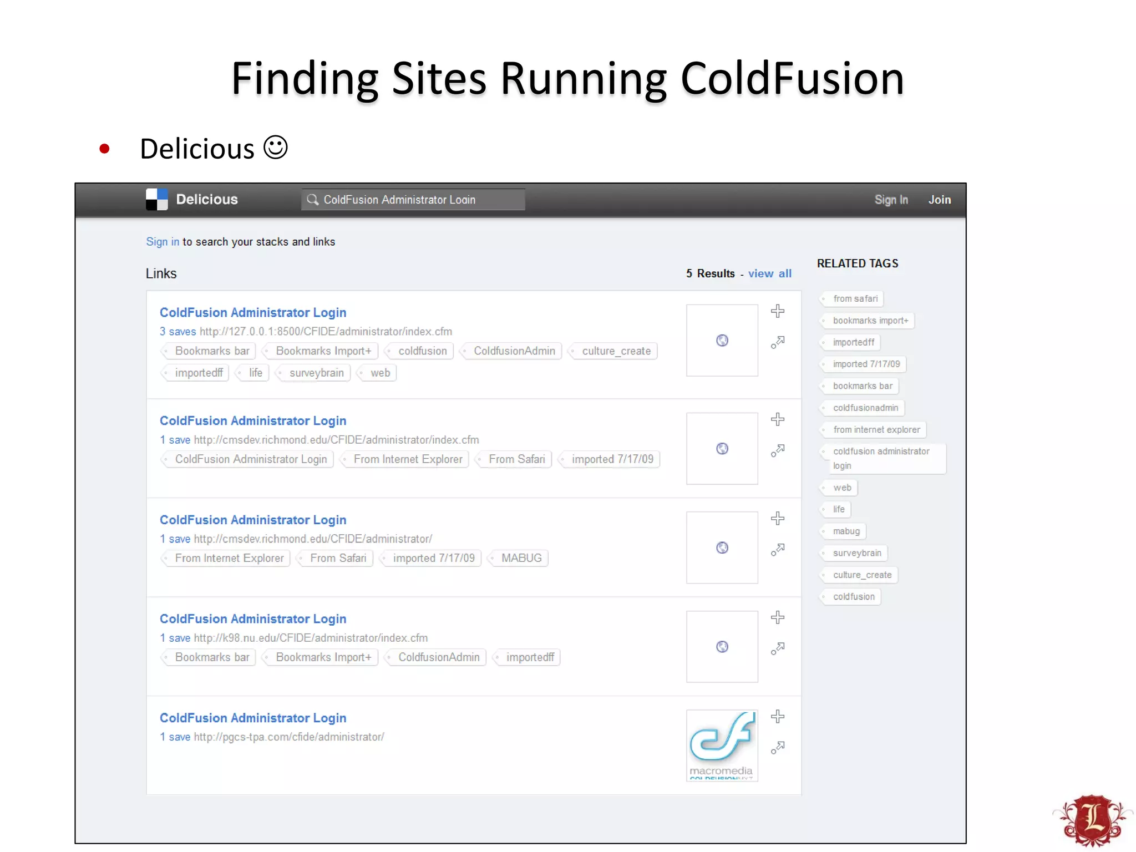Select related tag imported 7/17/09
Screen dimensions: 1136x852
[863, 364]
